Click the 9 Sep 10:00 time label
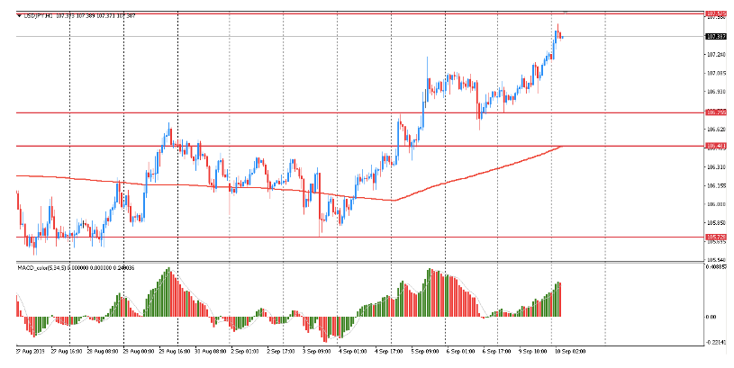 [532, 351]
